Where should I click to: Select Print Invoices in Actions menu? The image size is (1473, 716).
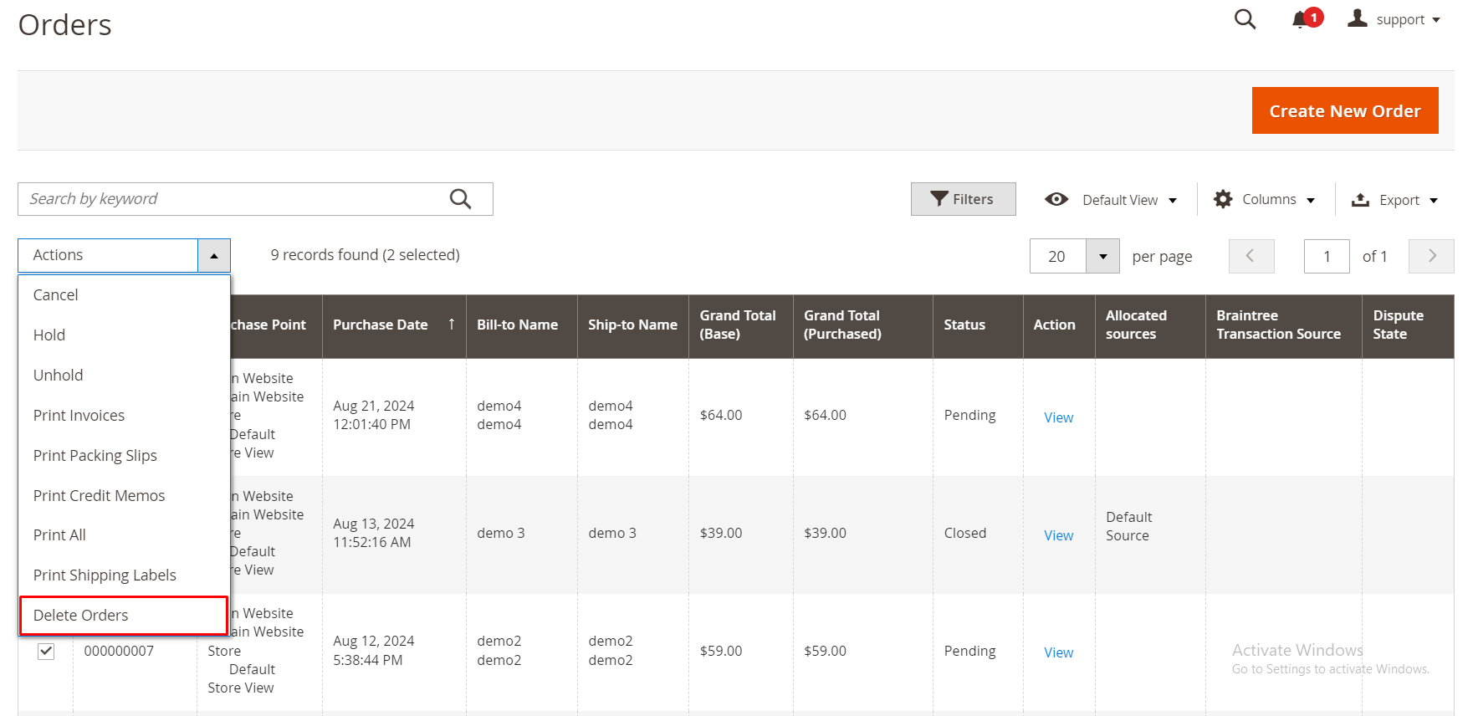click(79, 416)
